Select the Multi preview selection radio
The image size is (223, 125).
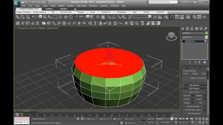(x=200, y=74)
